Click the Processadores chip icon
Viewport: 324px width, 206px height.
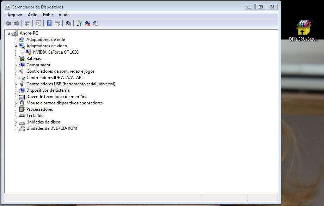coord(22,109)
